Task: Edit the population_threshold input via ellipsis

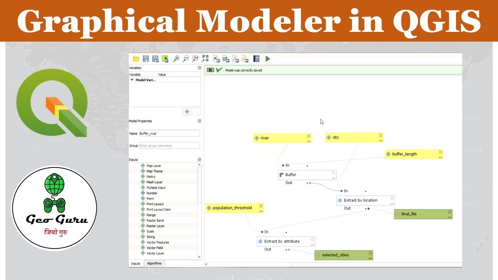Action: point(261,211)
